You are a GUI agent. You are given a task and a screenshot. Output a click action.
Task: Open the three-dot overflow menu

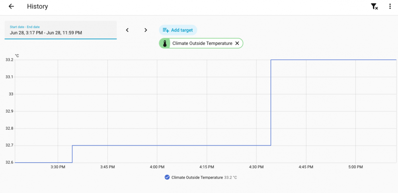point(390,6)
